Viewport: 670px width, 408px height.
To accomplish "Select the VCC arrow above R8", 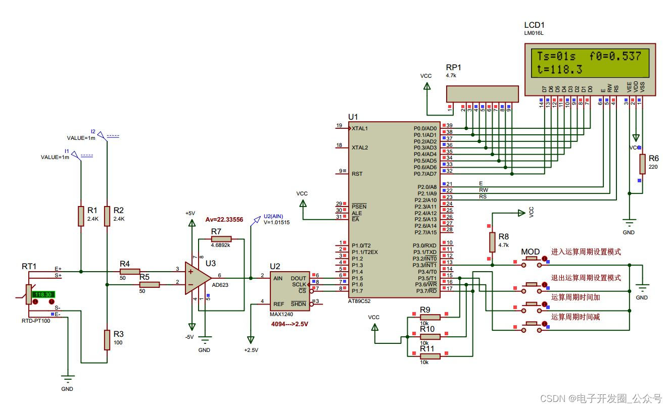I will [520, 213].
